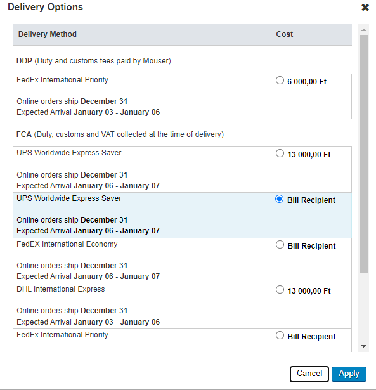The width and height of the screenshot is (376, 390).
Task: Close the Delivery Options dialog with X
Action: 365,8
